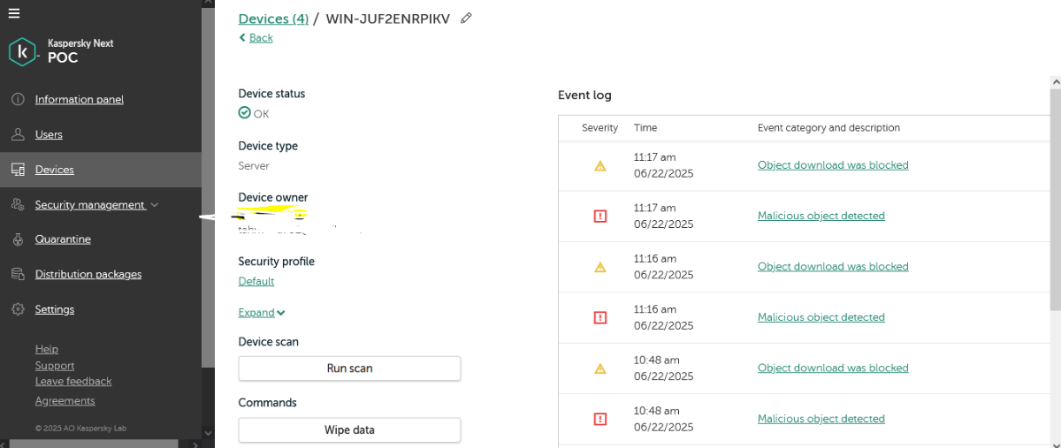The image size is (1061, 448).
Task: Click the Users sidebar icon
Action: click(17, 134)
